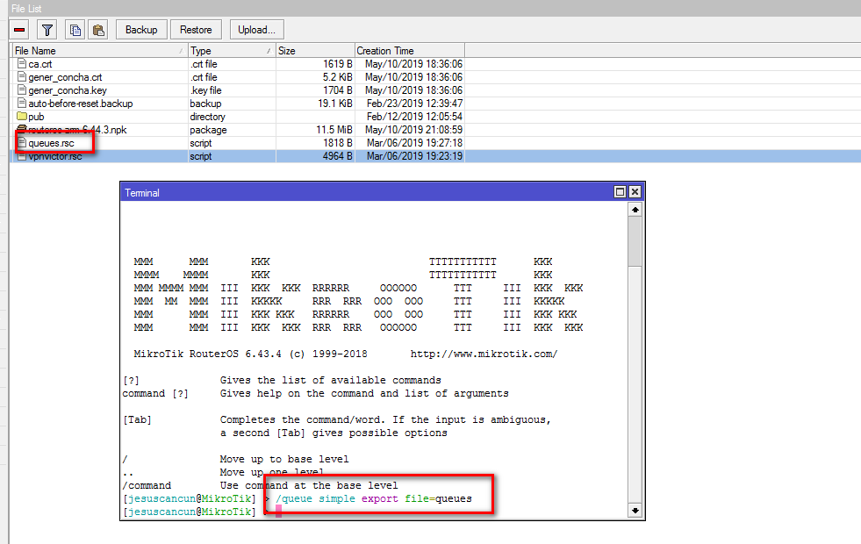861x544 pixels.
Task: Select the routeros-arm npk package file
Action: coord(77,130)
